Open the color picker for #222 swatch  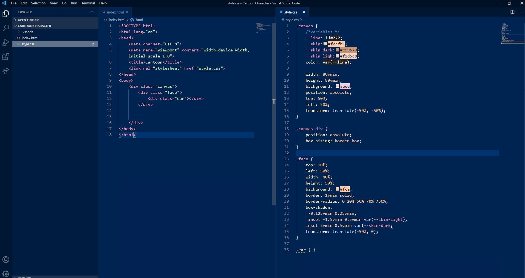tap(328, 38)
